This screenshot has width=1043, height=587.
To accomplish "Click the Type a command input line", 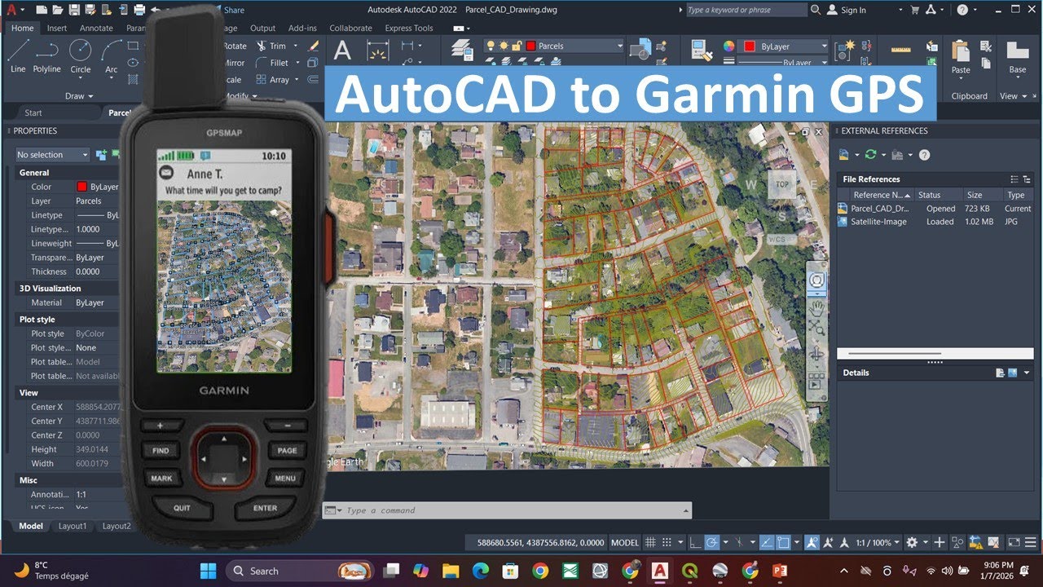I will (507, 510).
